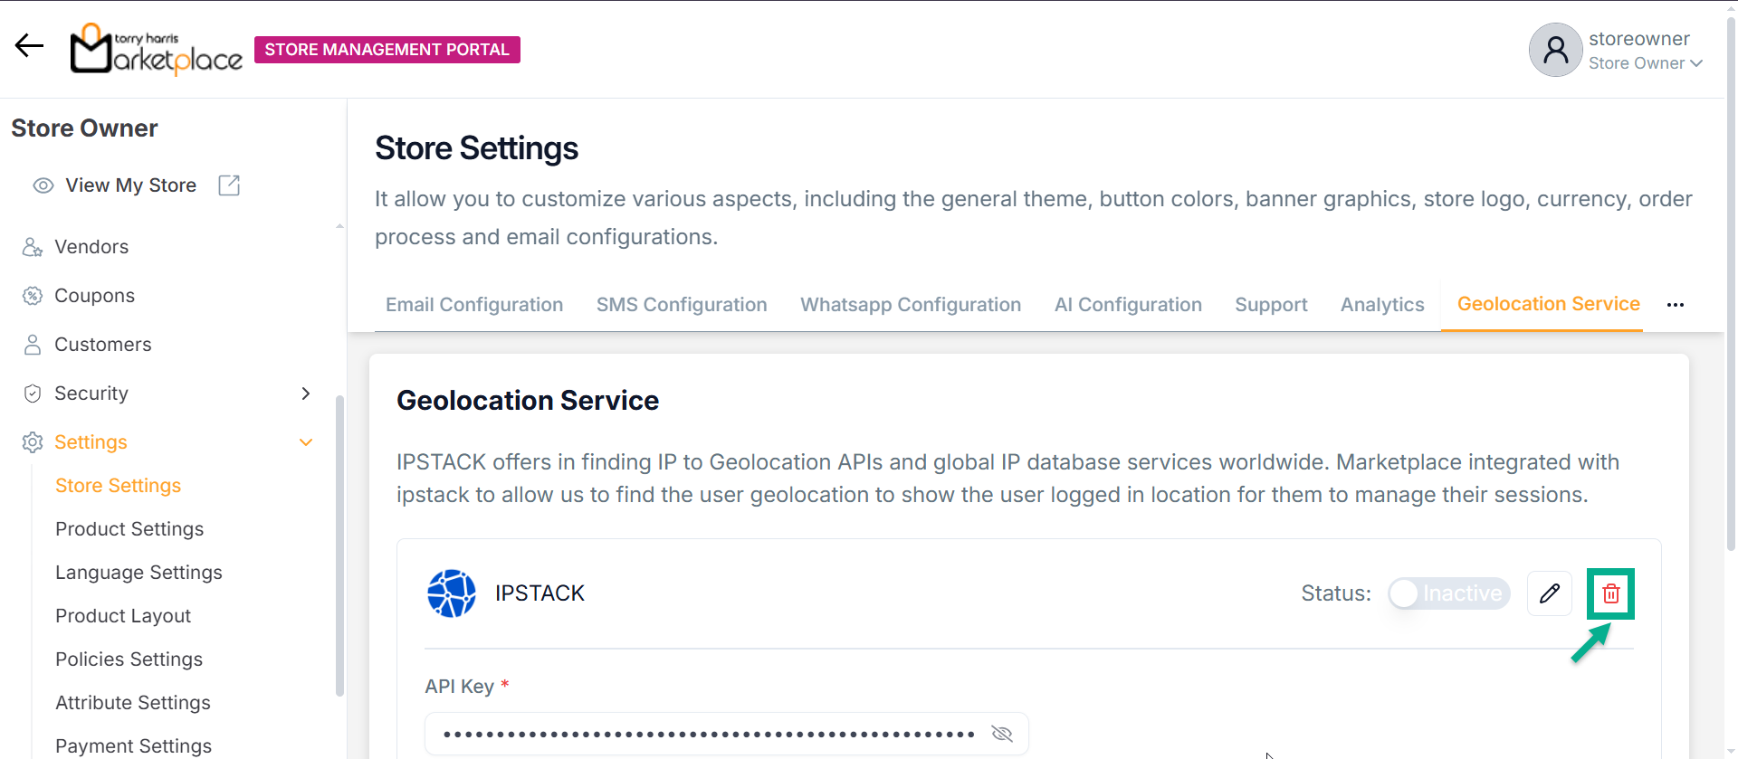The height and width of the screenshot is (759, 1738).
Task: Click the pencil edit icon for IPSTACK
Action: point(1549,593)
